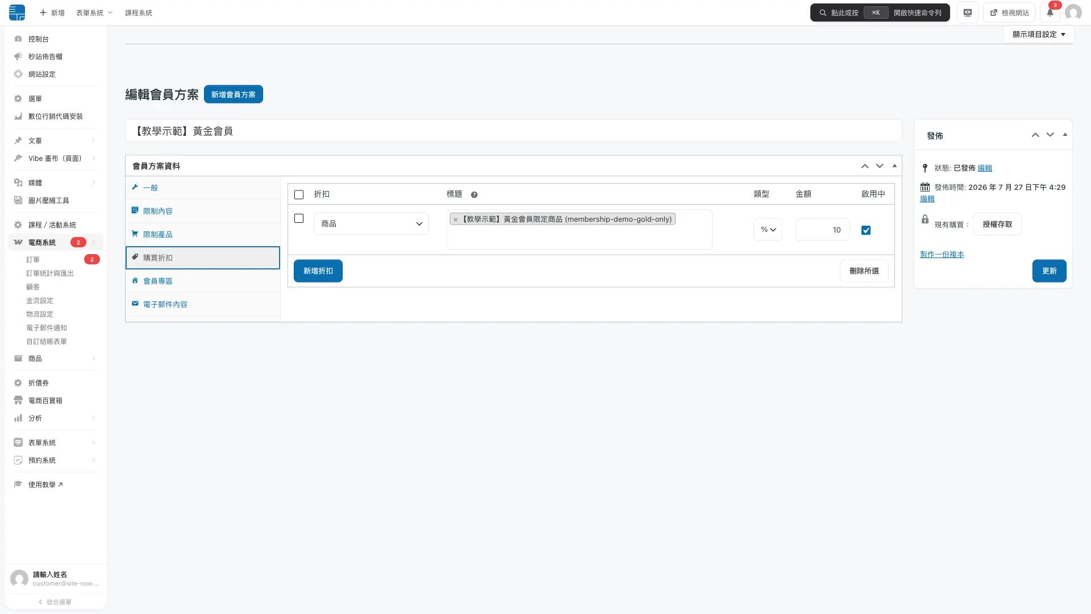Uncheck the 啟用中 checkbox for the discount
This screenshot has width=1091, height=614.
(x=866, y=231)
